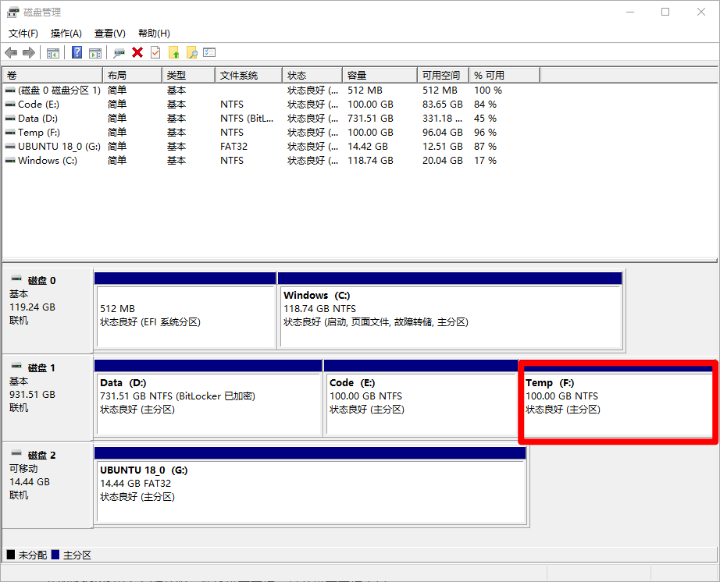The height and width of the screenshot is (582, 720).
Task: Sort by the 文件系统 column header
Action: [x=248, y=75]
